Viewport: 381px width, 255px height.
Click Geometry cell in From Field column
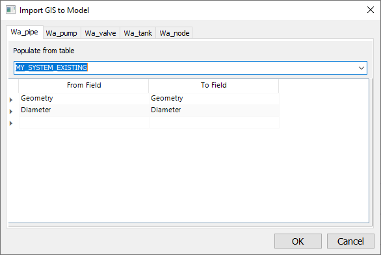coord(84,99)
